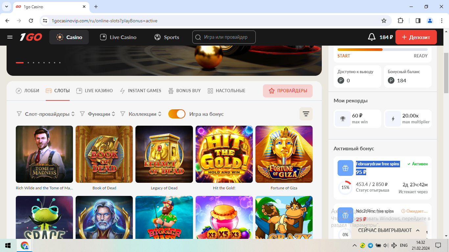
Task: Focus the Игра или провайдер search field
Action: pyautogui.click(x=224, y=37)
